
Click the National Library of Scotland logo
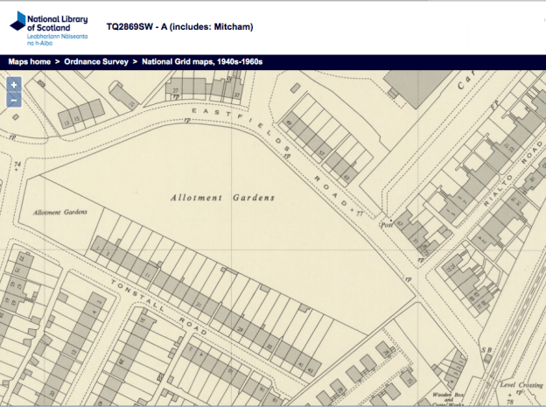48,29
